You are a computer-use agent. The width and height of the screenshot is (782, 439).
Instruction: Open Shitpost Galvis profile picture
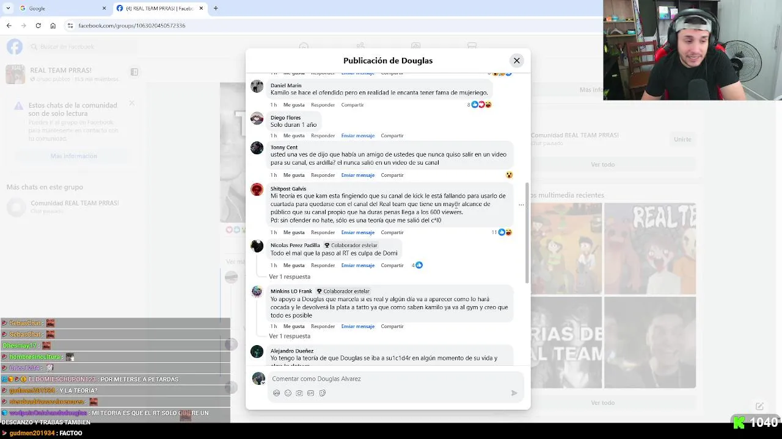tap(257, 190)
